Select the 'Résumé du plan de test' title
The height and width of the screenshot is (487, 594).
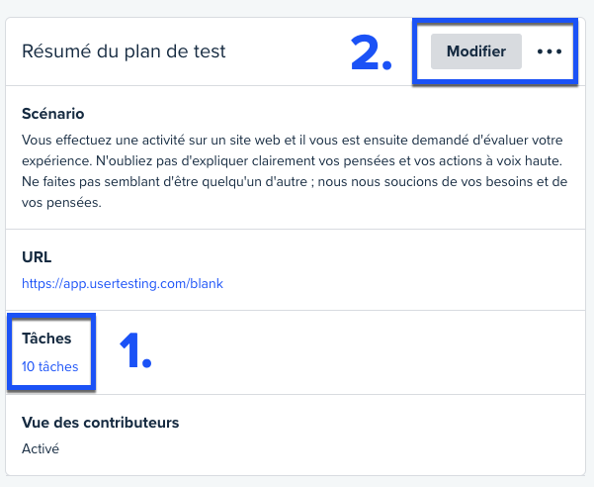(x=124, y=51)
